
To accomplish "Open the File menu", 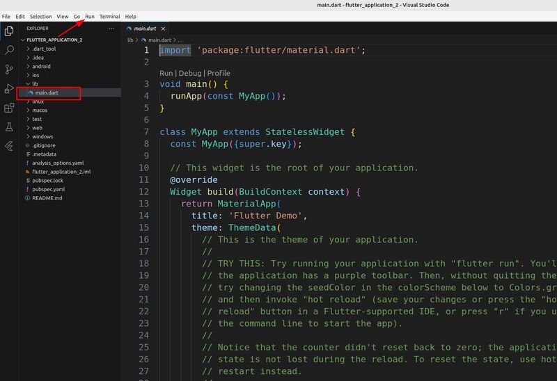I will 6,16.
